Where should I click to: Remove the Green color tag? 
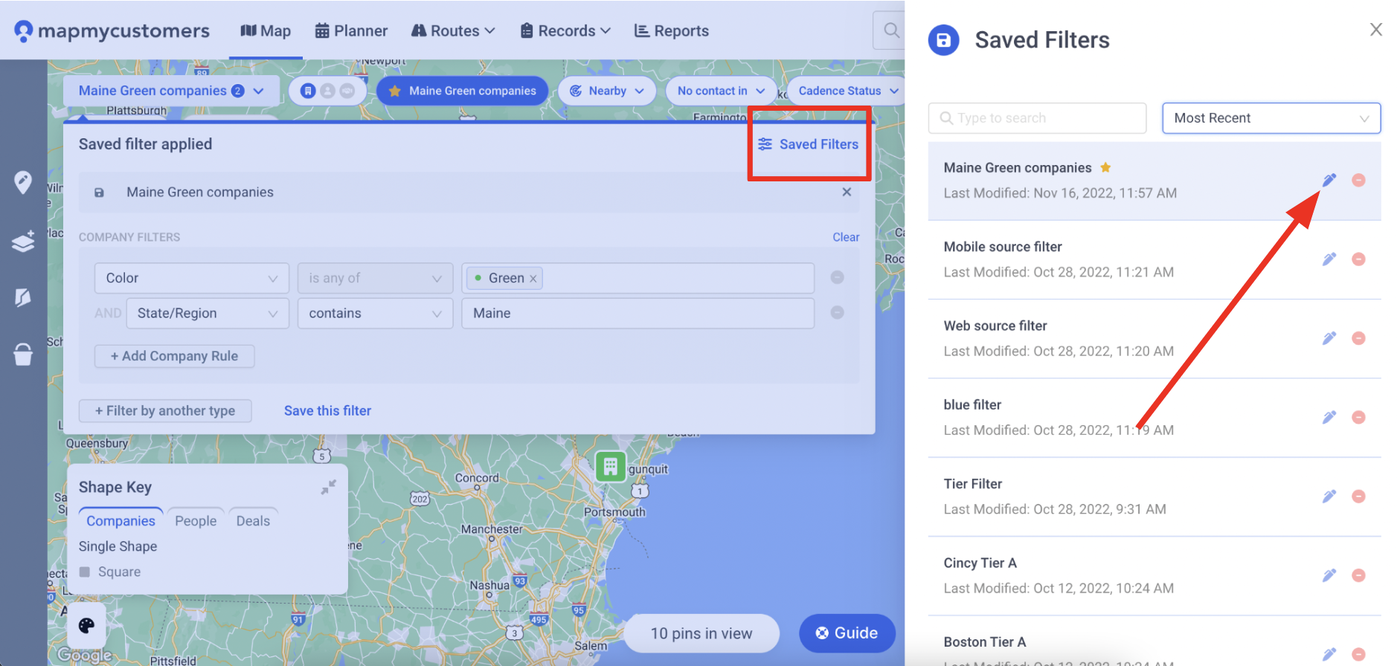tap(533, 279)
